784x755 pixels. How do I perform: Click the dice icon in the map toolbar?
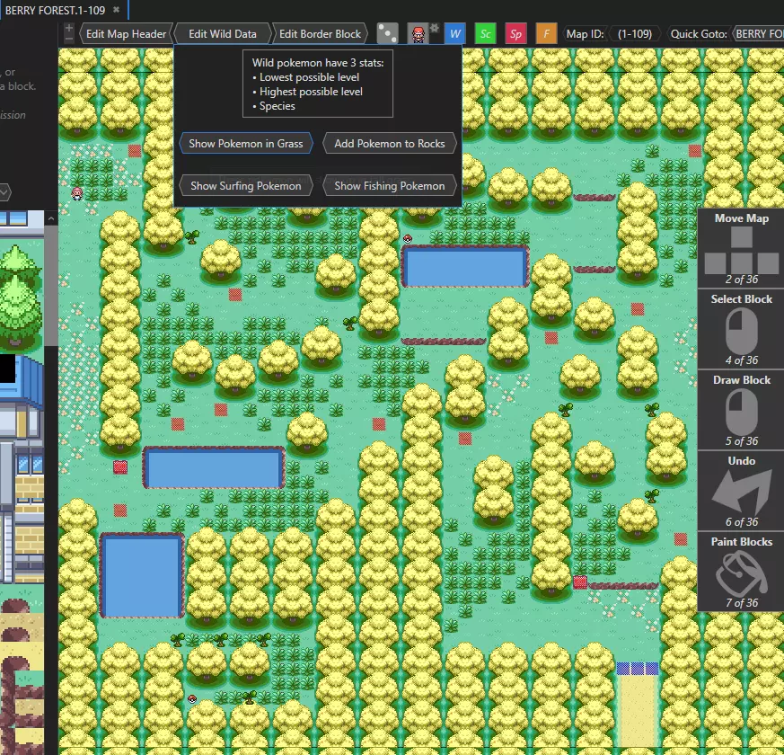387,33
